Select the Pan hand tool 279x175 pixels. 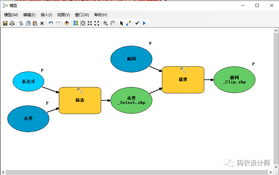[113, 23]
